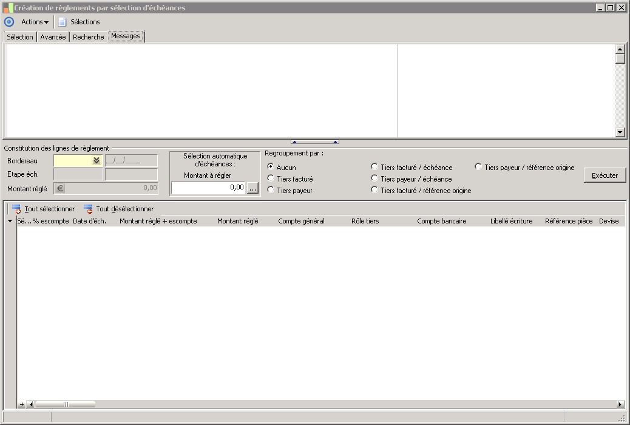Click the plus icon at grid bottom-left
Viewport: 630px width, 425px height.
tap(22, 404)
